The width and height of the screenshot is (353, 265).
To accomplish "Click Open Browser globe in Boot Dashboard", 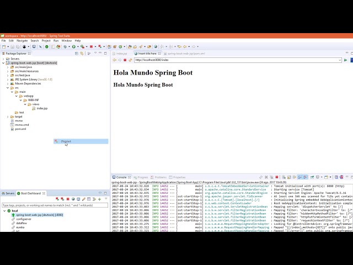I will point(73,199).
